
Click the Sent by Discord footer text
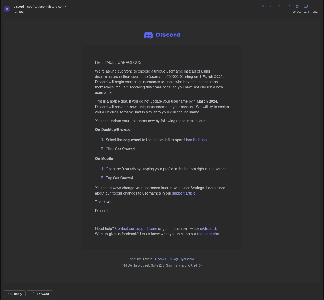141,259
